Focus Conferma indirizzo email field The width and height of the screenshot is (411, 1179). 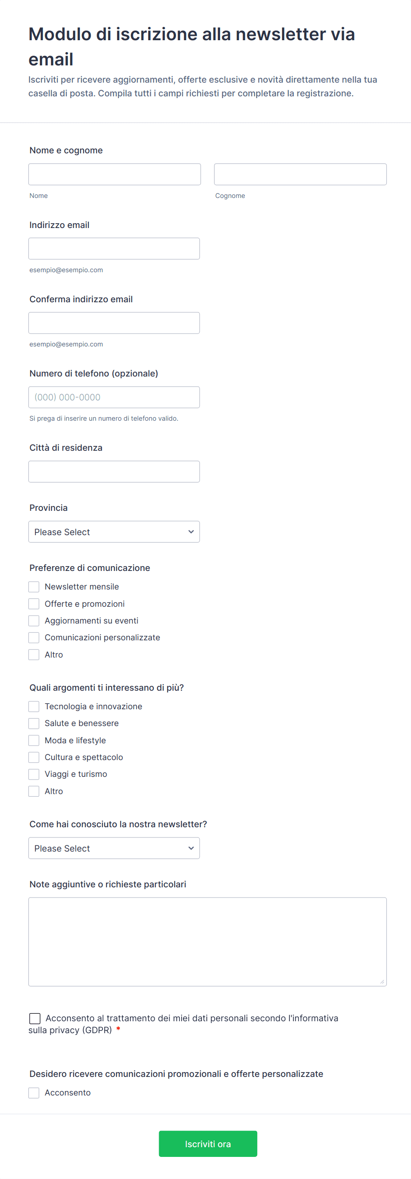114,323
